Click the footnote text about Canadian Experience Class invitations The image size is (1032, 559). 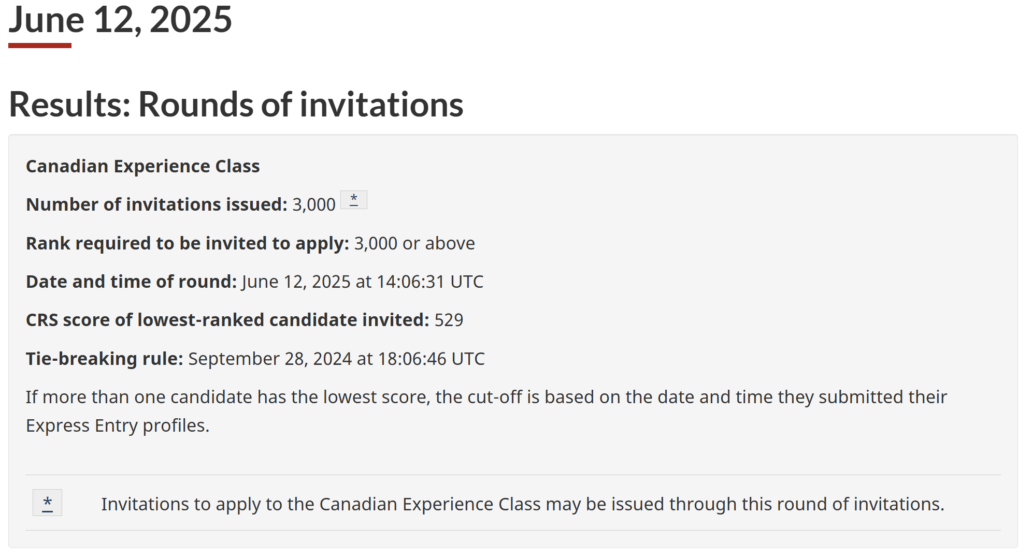click(x=523, y=504)
